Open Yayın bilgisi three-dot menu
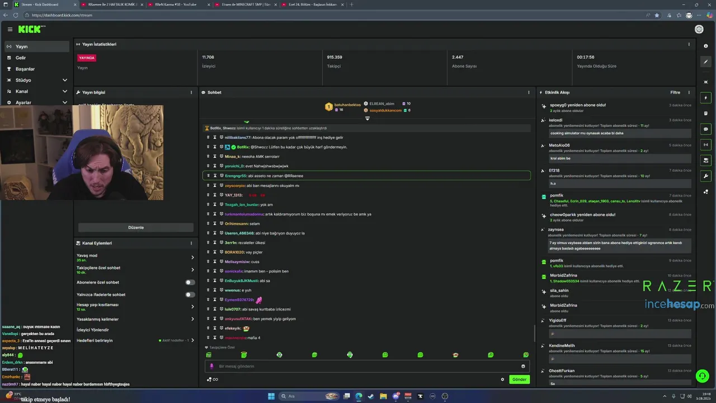716x403 pixels. coord(191,92)
